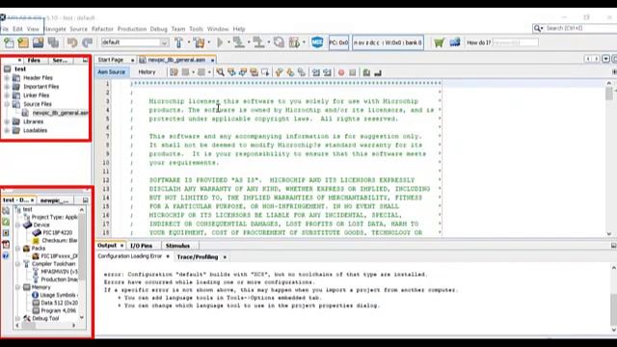
Task: Click the Find Selection magnifier icon in editor toolbar
Action: click(220, 72)
